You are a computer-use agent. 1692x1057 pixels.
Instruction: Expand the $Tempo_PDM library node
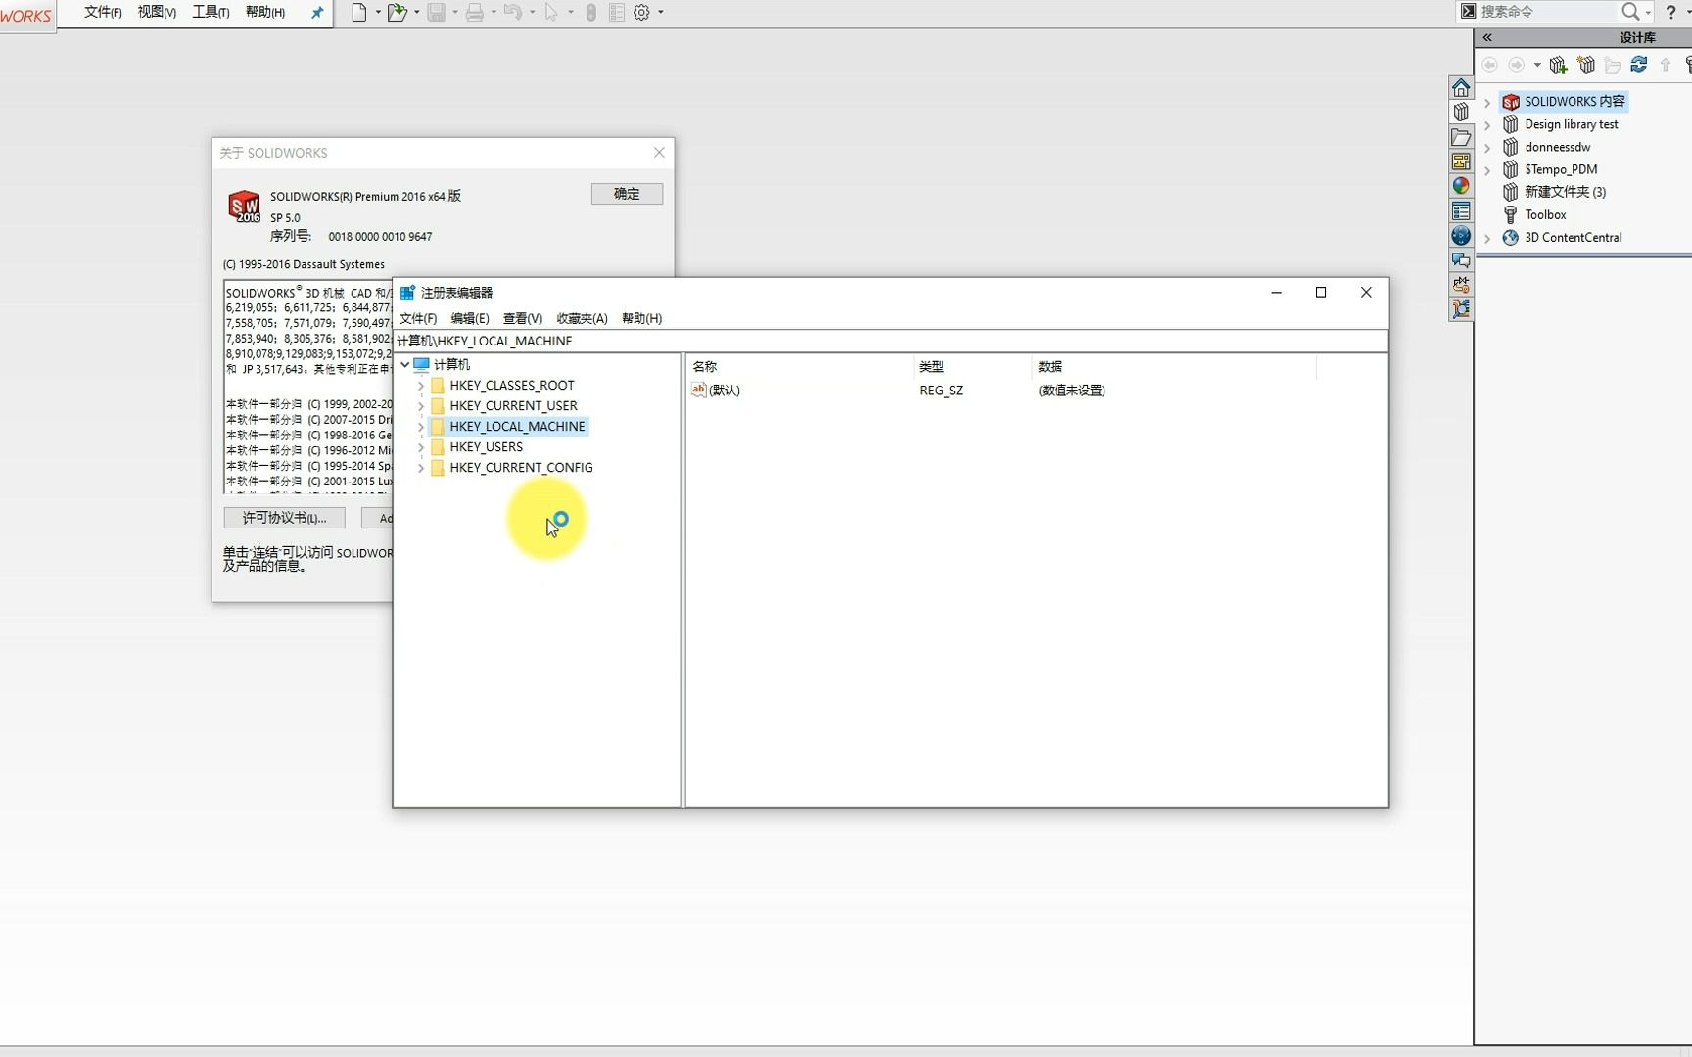(x=1487, y=170)
